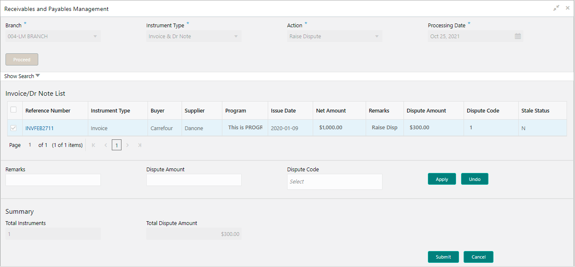Jump to the last page icon
This screenshot has height=267, width=575.
(x=140, y=145)
